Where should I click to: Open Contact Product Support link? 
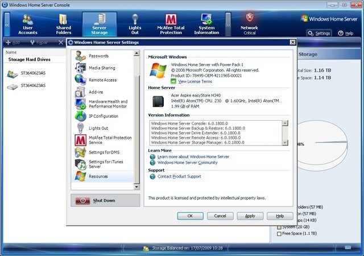click(x=179, y=176)
